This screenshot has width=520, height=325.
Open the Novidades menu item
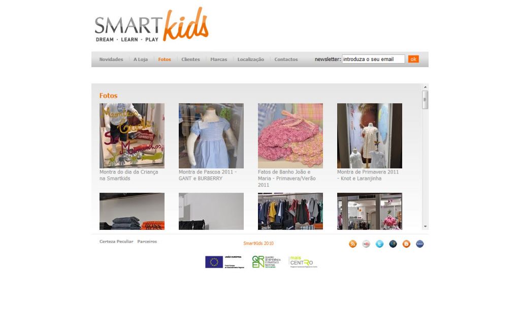click(x=111, y=59)
